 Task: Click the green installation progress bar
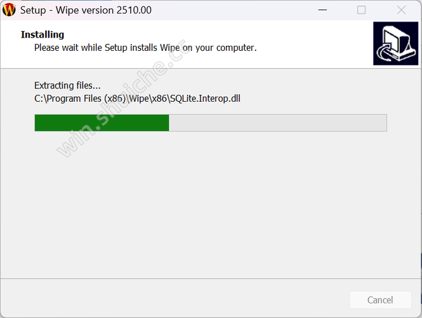click(x=211, y=123)
